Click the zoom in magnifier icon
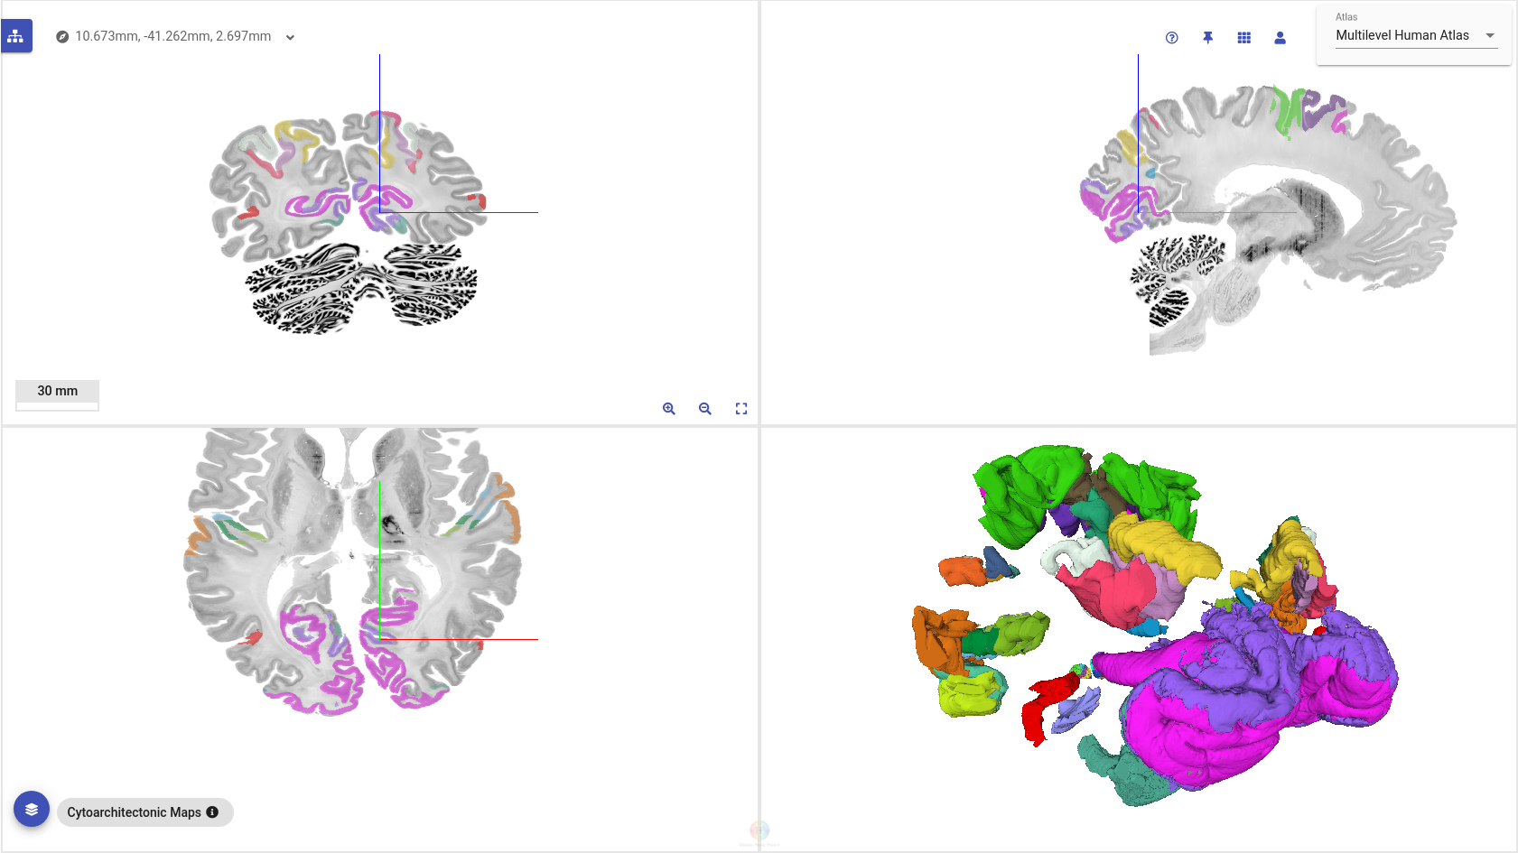 (x=669, y=409)
